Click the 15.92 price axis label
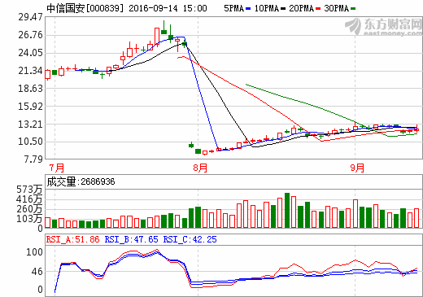The height and width of the screenshot is (297, 423). coord(30,107)
